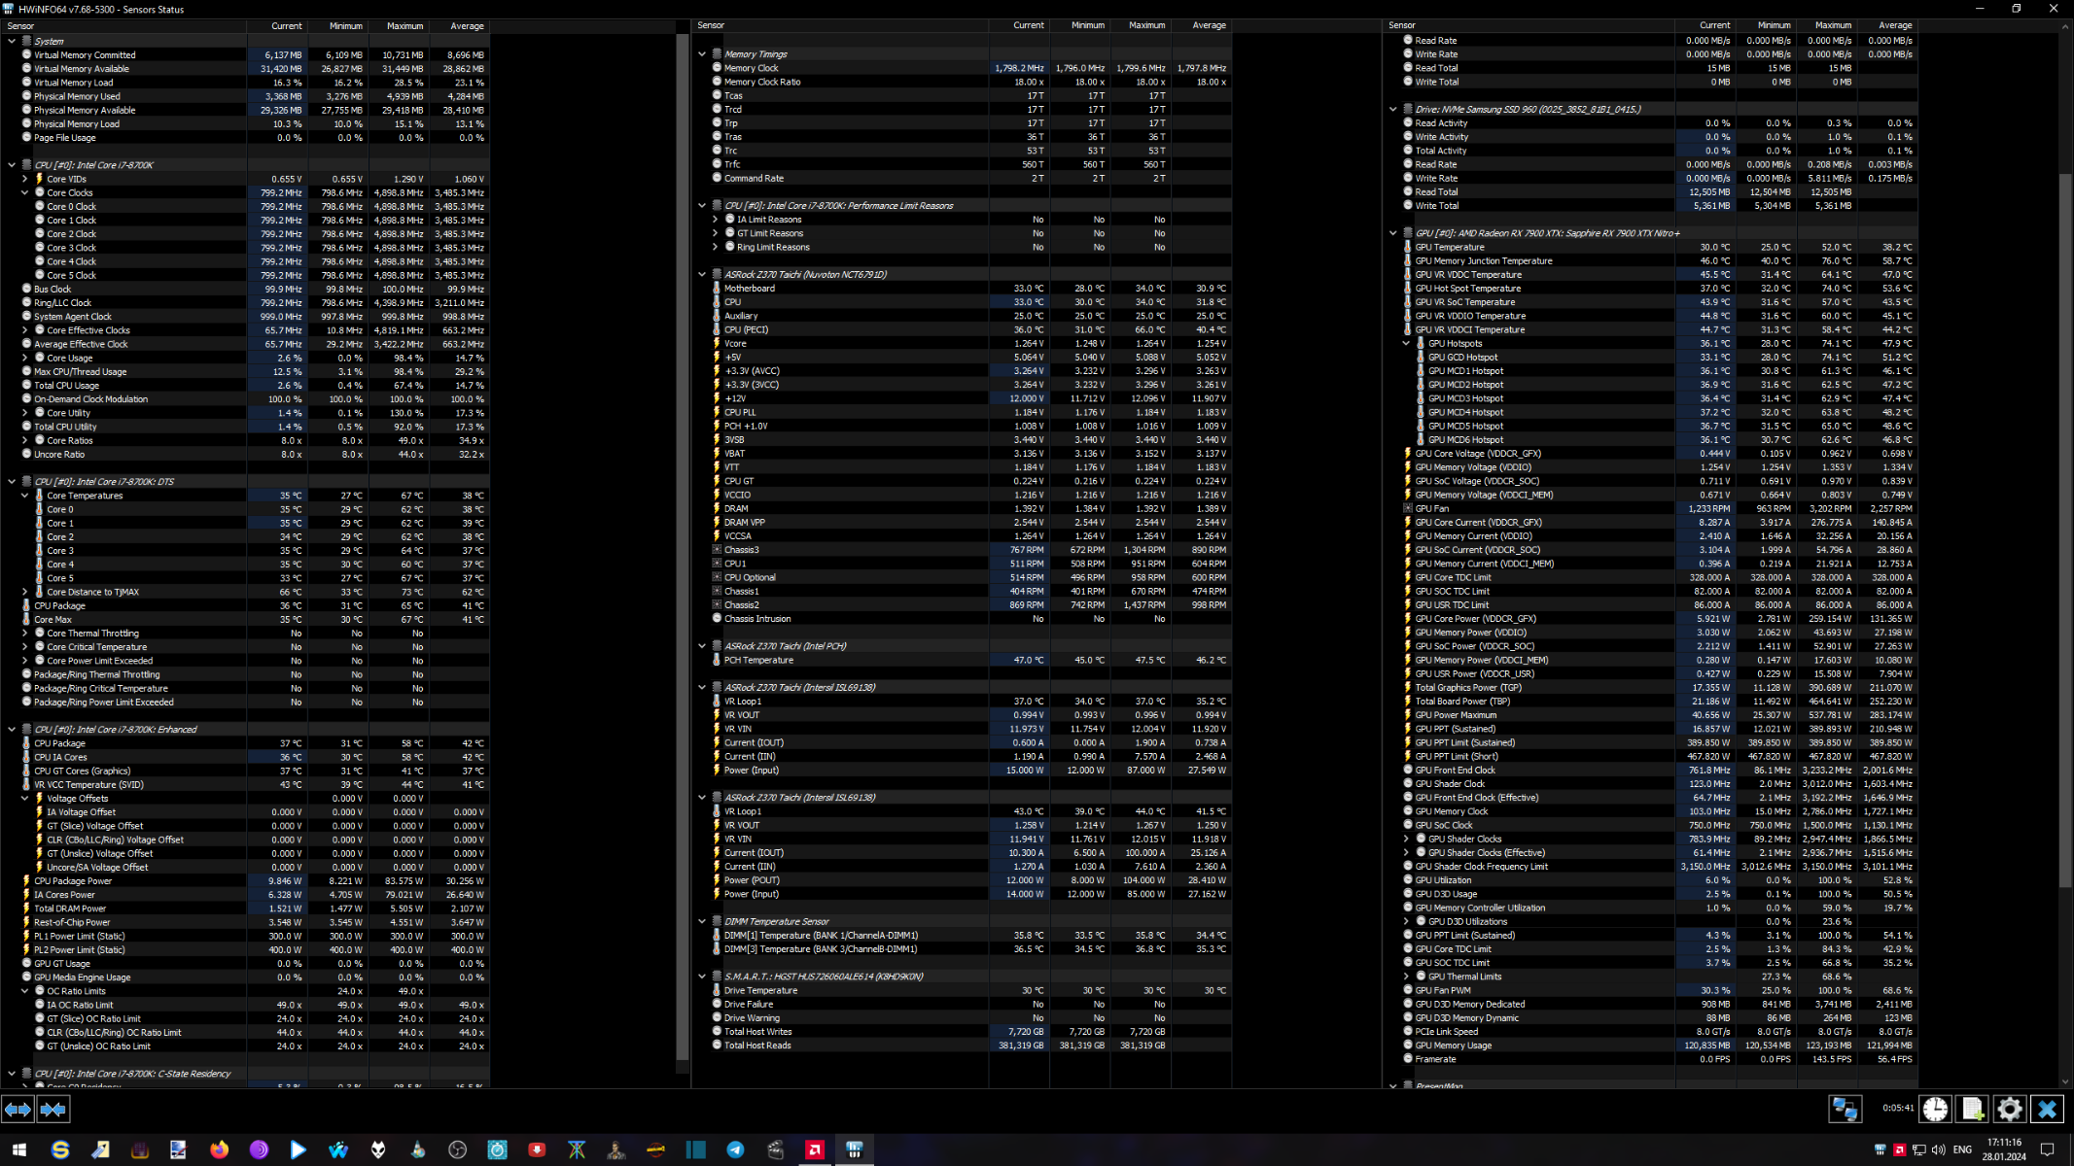
Task: Collapse the Core Clocks tree node
Action: point(25,192)
